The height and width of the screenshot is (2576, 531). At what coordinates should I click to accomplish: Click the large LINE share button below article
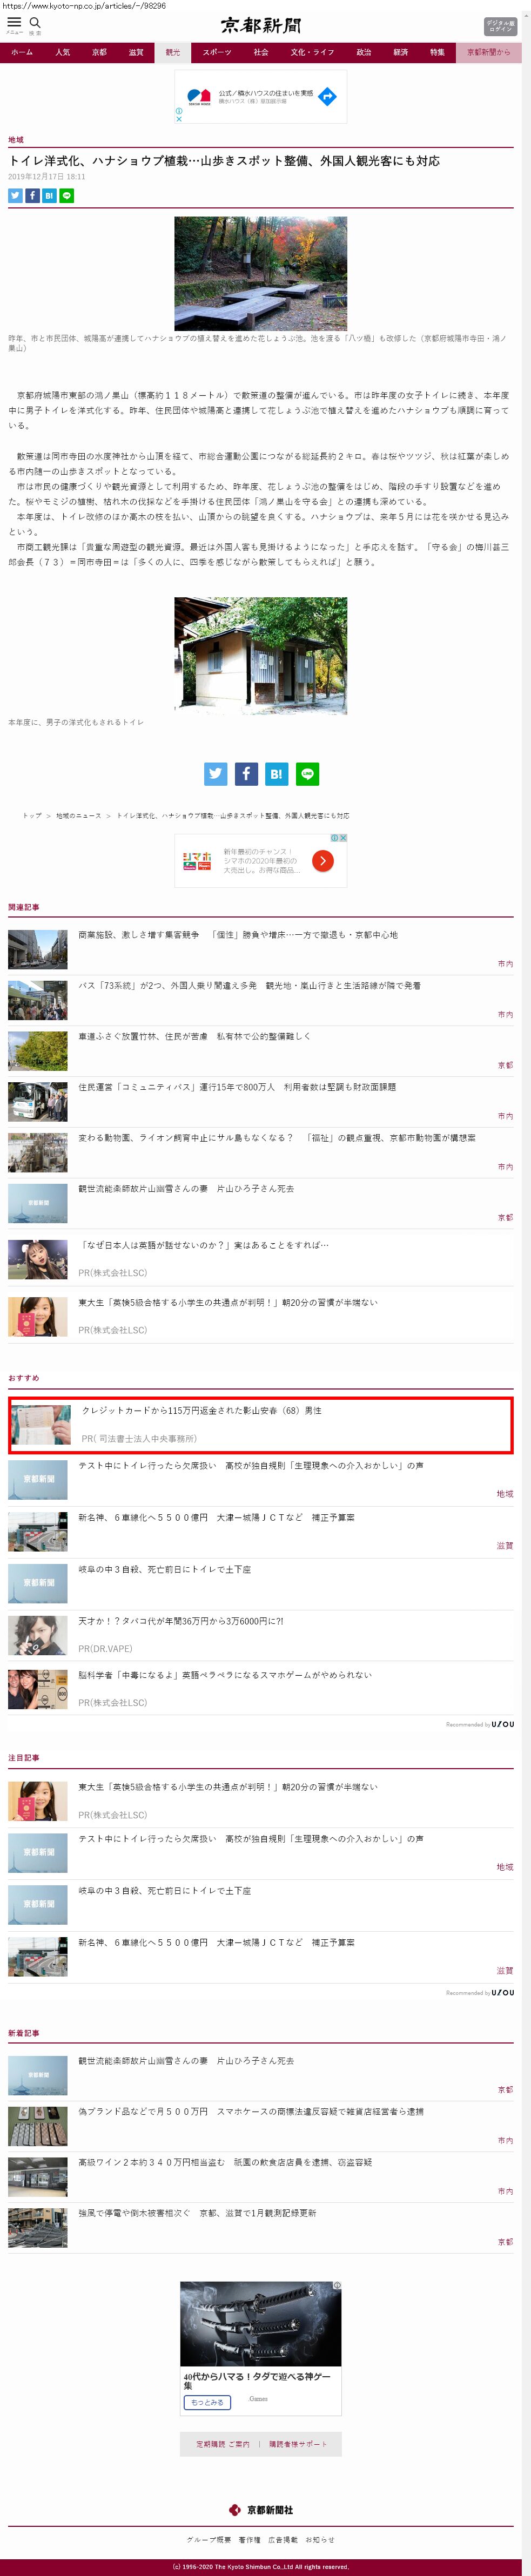point(308,774)
